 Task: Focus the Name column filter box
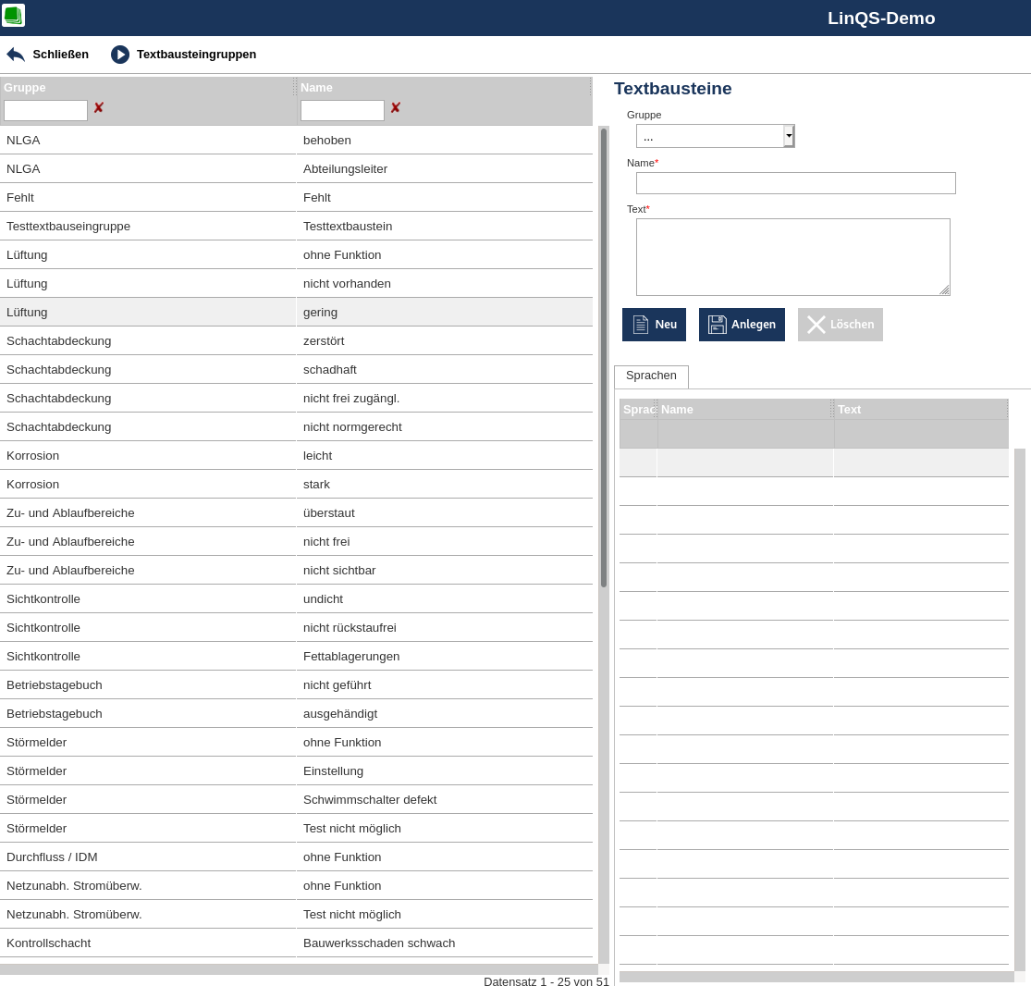(342, 111)
